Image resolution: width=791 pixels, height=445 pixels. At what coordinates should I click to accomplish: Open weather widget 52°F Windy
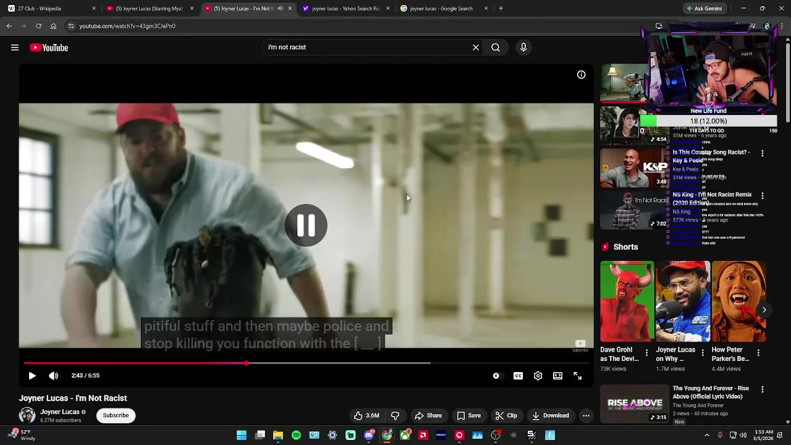22,435
